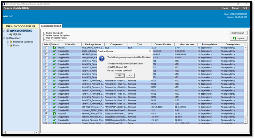This screenshot has width=255, height=139.
Task: Open the About menu item
Action: (235, 8)
